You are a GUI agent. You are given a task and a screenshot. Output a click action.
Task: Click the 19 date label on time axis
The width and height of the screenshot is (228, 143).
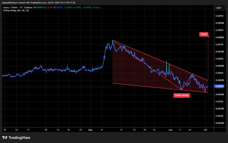coord(46,130)
